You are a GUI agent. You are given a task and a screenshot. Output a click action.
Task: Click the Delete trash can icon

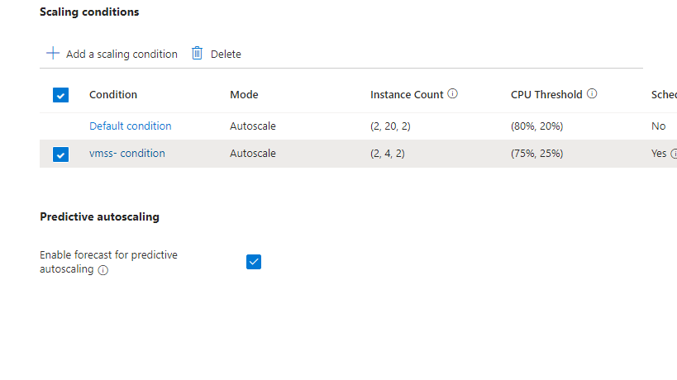point(197,54)
